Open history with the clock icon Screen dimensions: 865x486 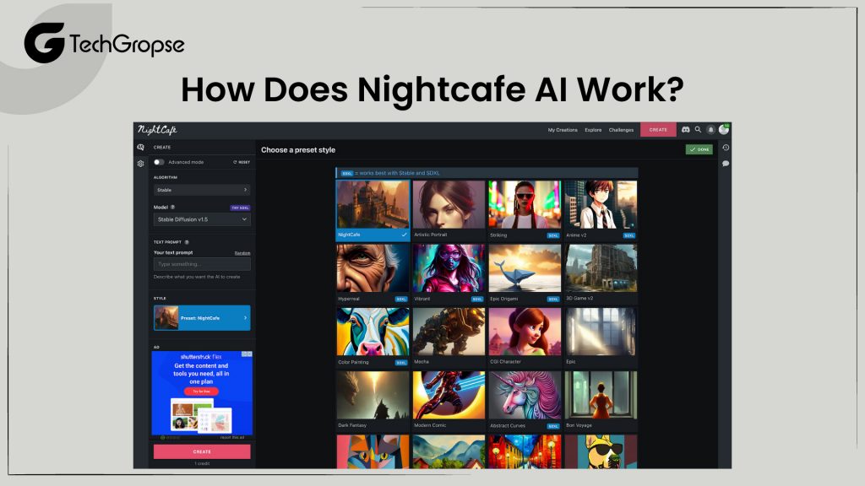coord(726,148)
